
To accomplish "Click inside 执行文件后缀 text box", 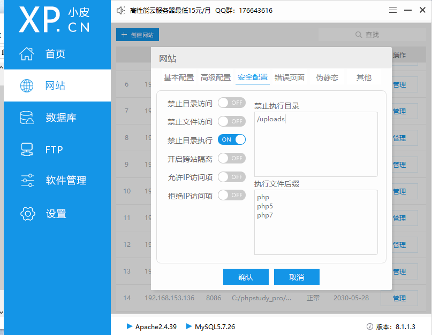I will (316, 222).
